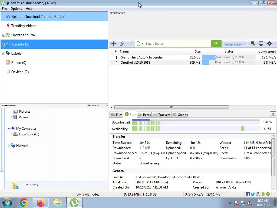
Task: Open Firefox from the taskbar
Action: tap(41, 203)
